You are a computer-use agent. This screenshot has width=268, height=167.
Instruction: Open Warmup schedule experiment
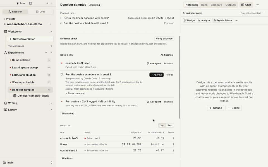30,82
